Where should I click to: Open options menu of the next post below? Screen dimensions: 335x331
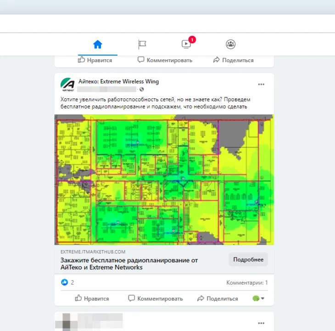click(261, 323)
